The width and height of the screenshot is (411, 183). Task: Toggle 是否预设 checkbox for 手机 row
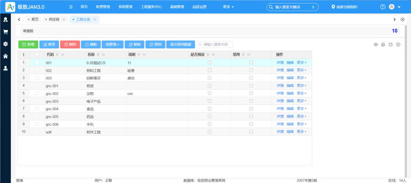(x=210, y=124)
